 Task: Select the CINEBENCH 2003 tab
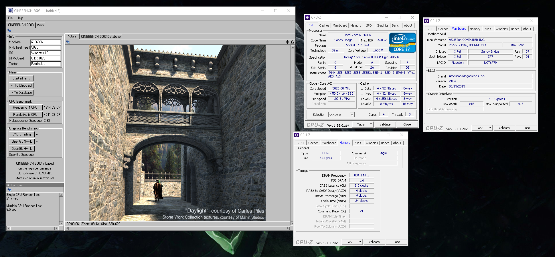point(21,25)
